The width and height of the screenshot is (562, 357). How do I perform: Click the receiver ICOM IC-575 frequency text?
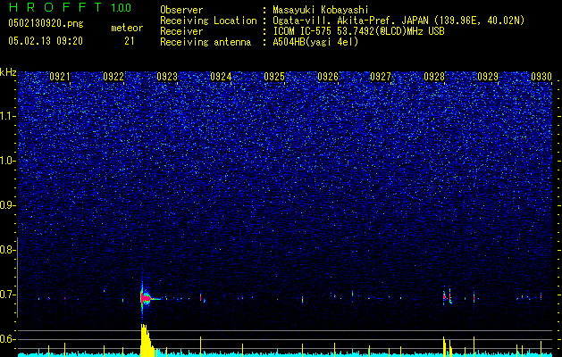click(x=358, y=31)
